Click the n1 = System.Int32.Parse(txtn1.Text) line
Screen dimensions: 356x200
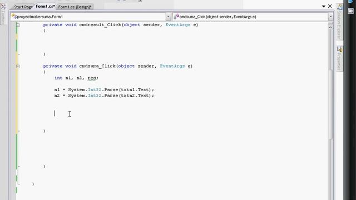(x=104, y=89)
